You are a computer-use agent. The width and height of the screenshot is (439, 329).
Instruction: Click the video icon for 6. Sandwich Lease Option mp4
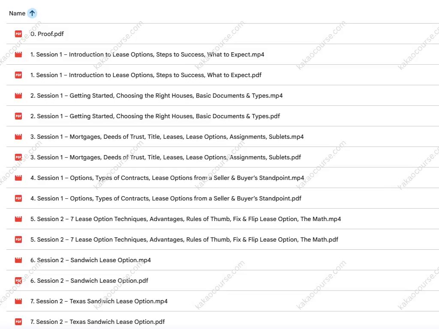pyautogui.click(x=18, y=260)
